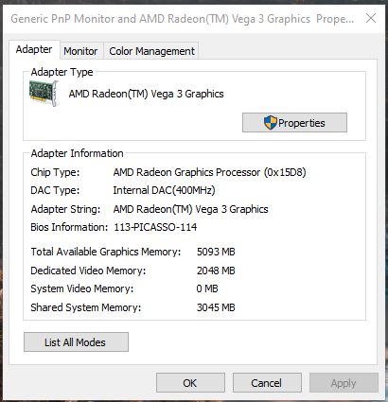
Task: Click the greyed-out Apply button
Action: (x=344, y=383)
